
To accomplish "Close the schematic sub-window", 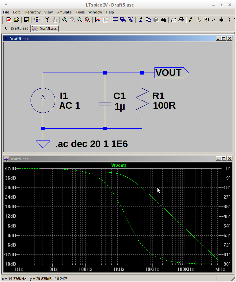I will coord(230,38).
